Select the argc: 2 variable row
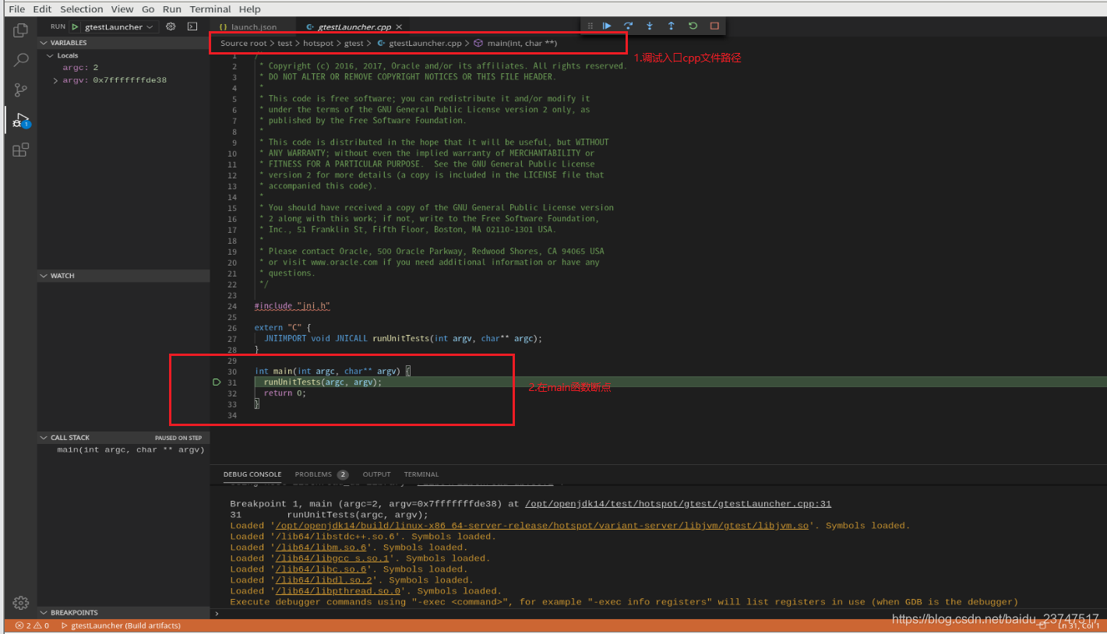Screen dimensions: 1107x634 pos(124,68)
